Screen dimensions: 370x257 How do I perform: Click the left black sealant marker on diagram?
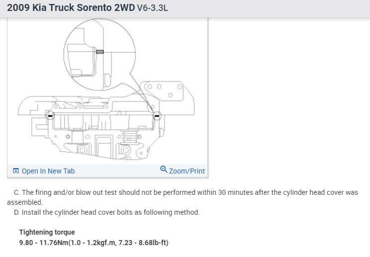50,116
